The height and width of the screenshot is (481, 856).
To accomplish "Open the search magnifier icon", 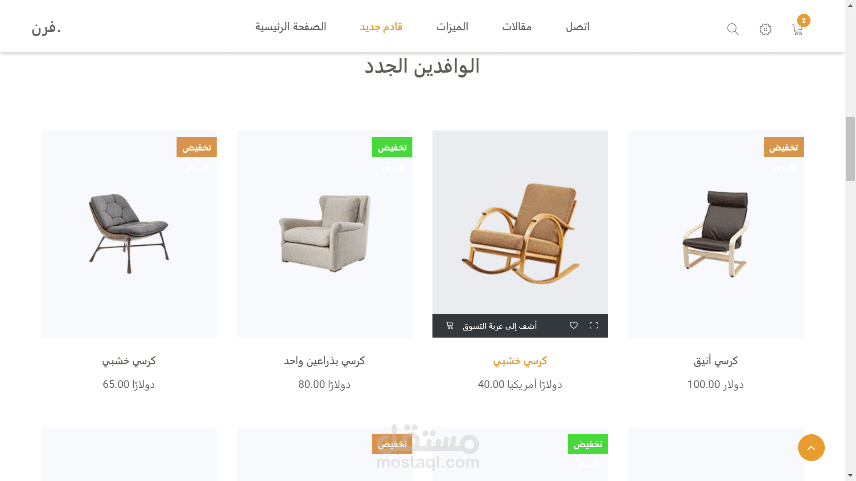I will point(733,29).
